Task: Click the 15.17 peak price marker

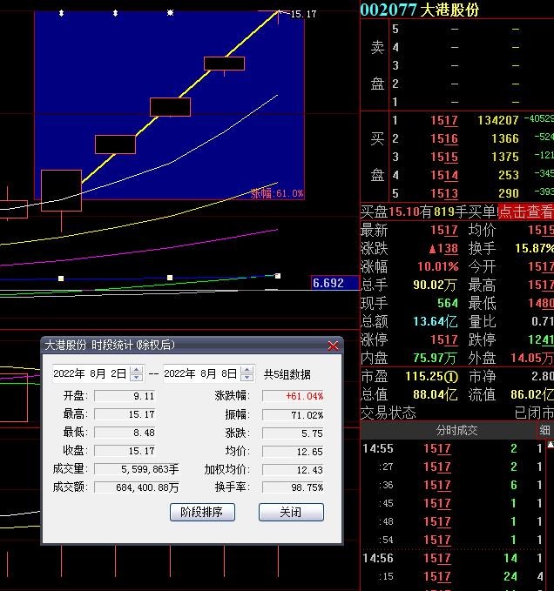Action: pyautogui.click(x=302, y=14)
